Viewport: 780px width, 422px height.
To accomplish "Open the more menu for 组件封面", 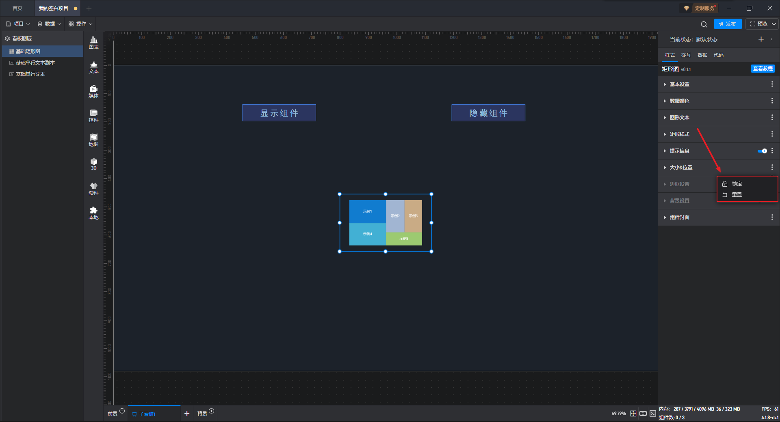I will point(772,217).
